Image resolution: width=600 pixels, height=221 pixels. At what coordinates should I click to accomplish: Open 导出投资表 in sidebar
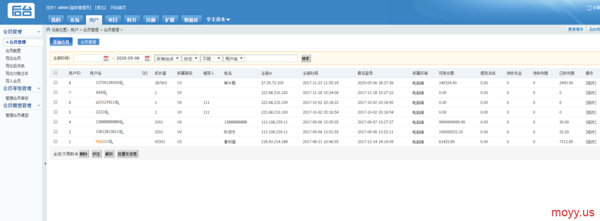coord(15,65)
